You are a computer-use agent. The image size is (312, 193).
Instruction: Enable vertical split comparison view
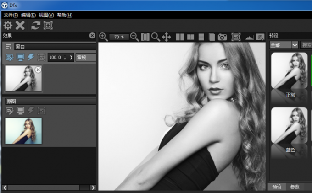pos(190,37)
